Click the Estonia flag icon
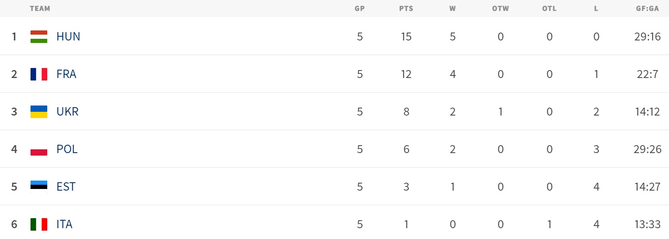 click(x=39, y=186)
